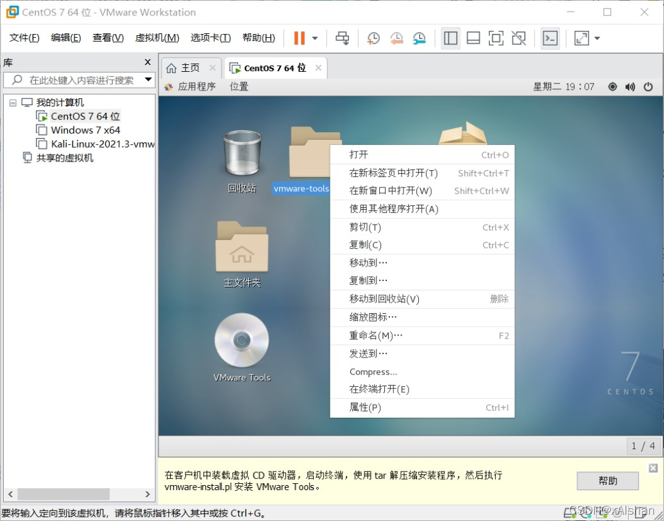Toggle the console view button

click(550, 38)
